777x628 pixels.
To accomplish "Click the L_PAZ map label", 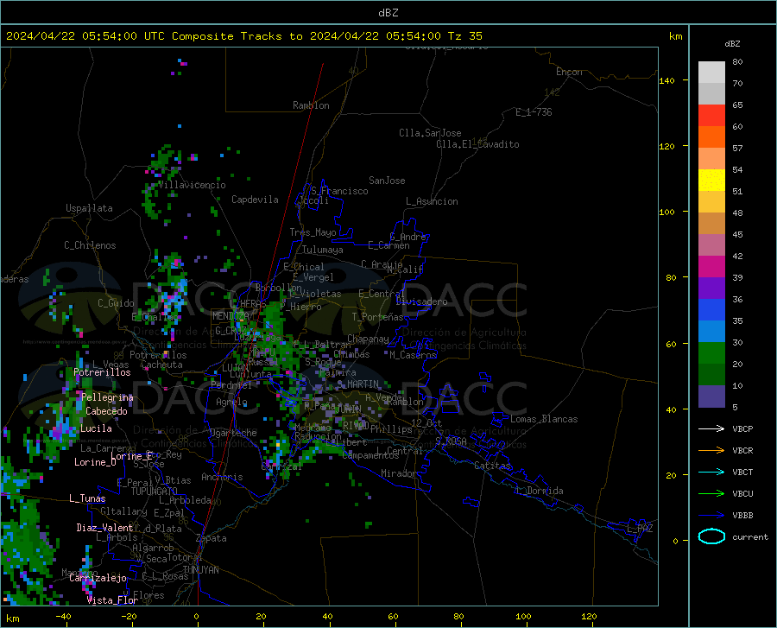I will click(640, 529).
